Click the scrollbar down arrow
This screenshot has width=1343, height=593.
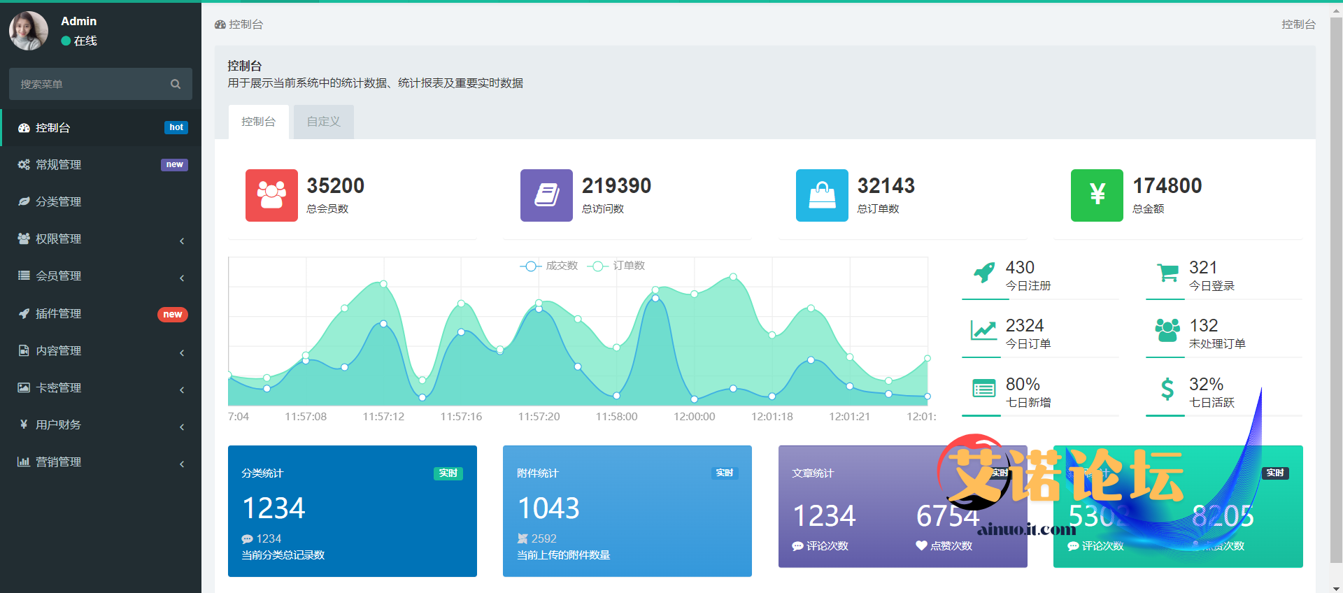(x=1336, y=587)
